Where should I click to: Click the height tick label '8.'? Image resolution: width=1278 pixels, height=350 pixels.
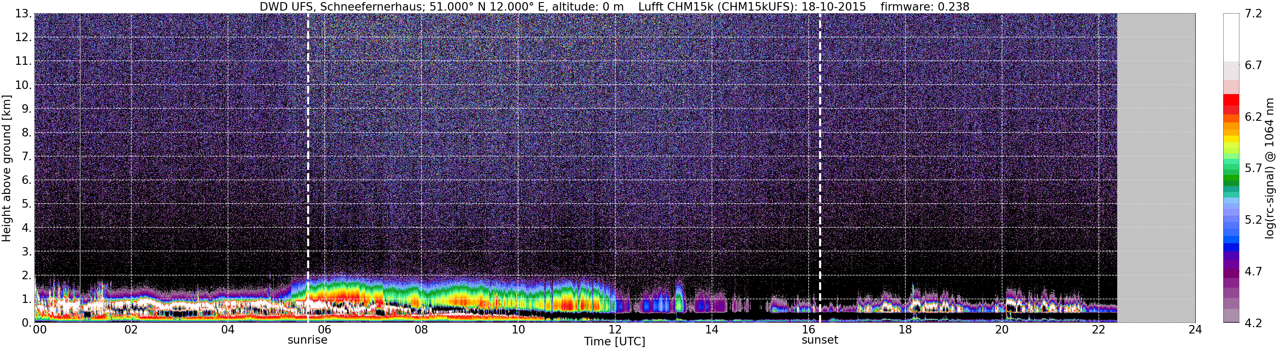(x=27, y=133)
